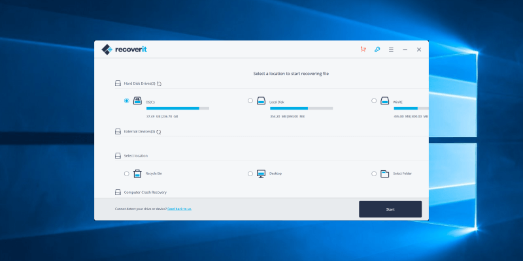Click the Local Disk usage bar
Screen dimensions: 523x261
(x=301, y=108)
